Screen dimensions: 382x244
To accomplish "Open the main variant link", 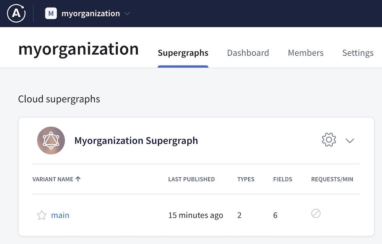I will point(60,215).
